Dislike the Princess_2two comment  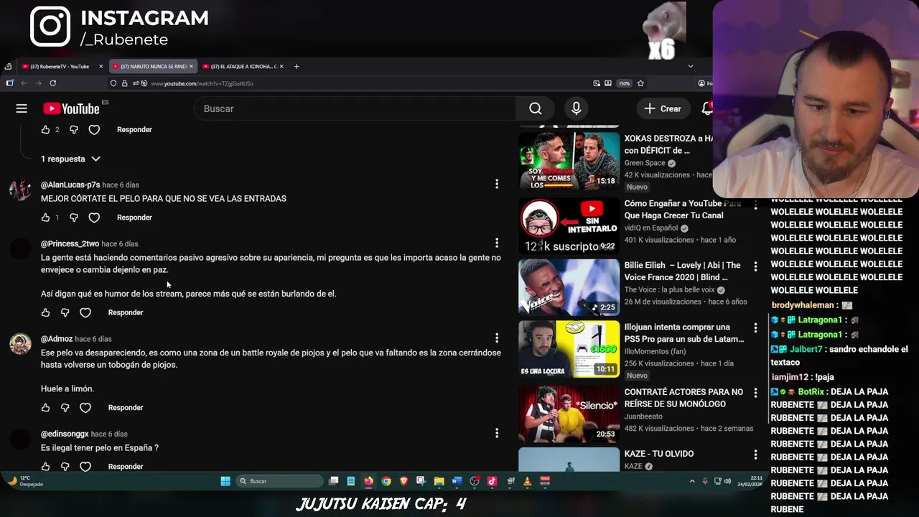click(x=65, y=312)
